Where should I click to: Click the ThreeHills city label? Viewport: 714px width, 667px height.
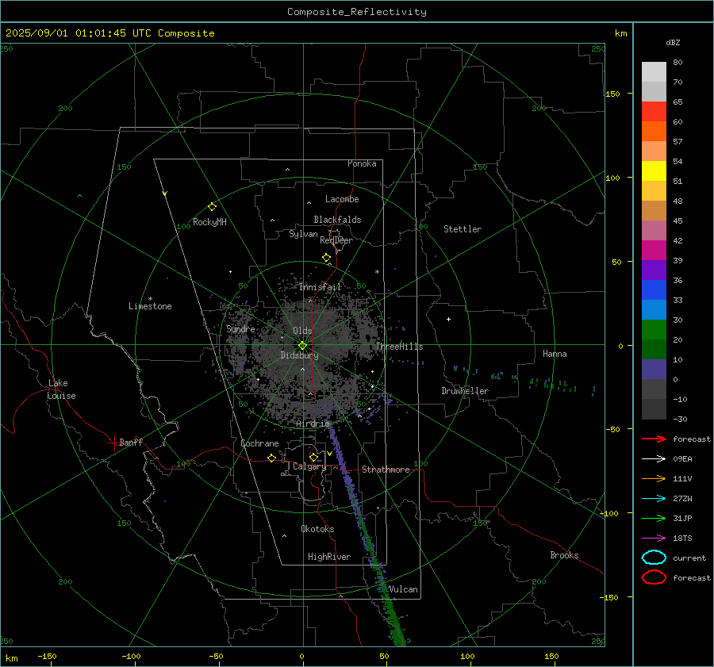tap(399, 347)
